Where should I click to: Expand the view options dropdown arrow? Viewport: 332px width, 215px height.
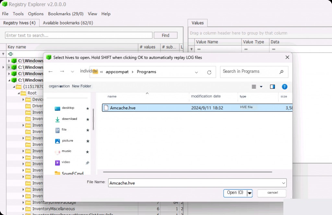tap(261, 86)
